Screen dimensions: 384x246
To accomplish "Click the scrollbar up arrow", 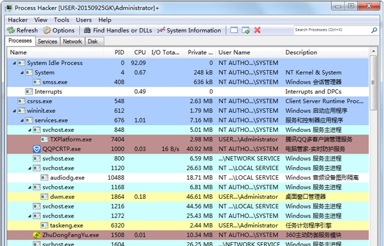I will click(x=373, y=52).
